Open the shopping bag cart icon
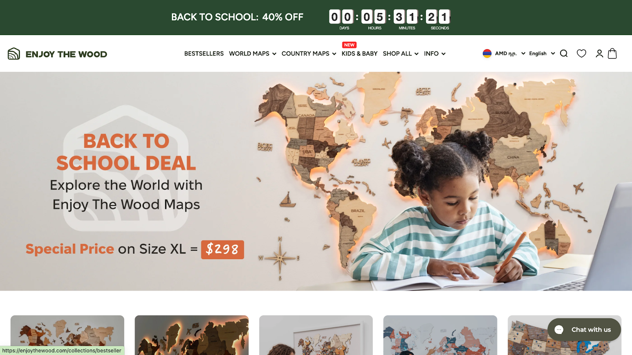Screen dimensions: 632x355 (x=612, y=53)
